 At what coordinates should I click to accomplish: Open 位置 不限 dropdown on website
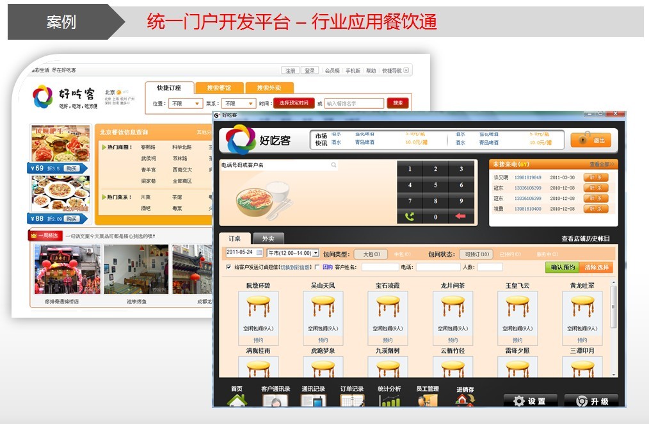(x=185, y=103)
